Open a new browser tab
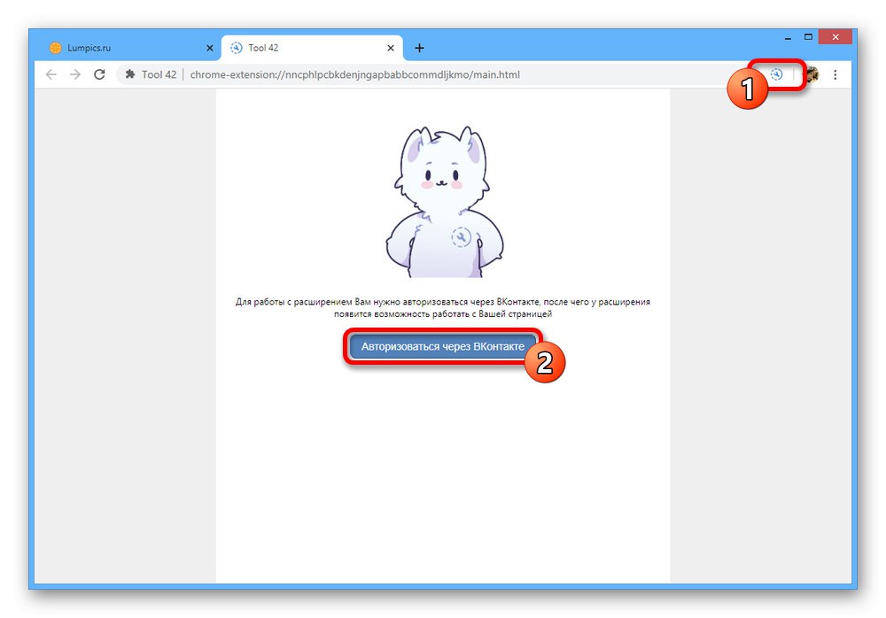Image resolution: width=886 pixels, height=618 pixels. pos(419,48)
